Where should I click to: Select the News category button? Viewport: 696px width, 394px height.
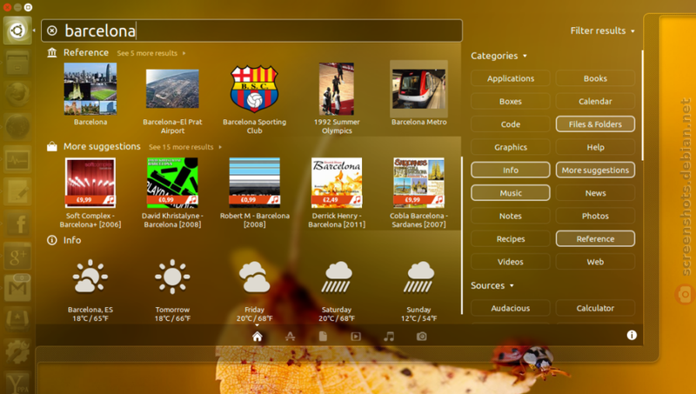(595, 193)
